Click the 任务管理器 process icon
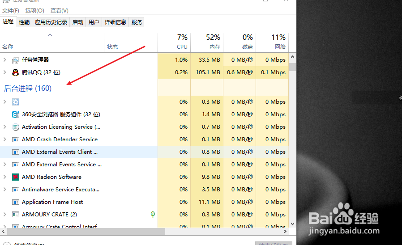402x245 pixels. click(x=16, y=60)
